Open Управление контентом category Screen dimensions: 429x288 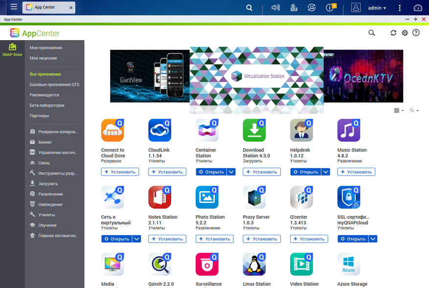click(x=54, y=153)
